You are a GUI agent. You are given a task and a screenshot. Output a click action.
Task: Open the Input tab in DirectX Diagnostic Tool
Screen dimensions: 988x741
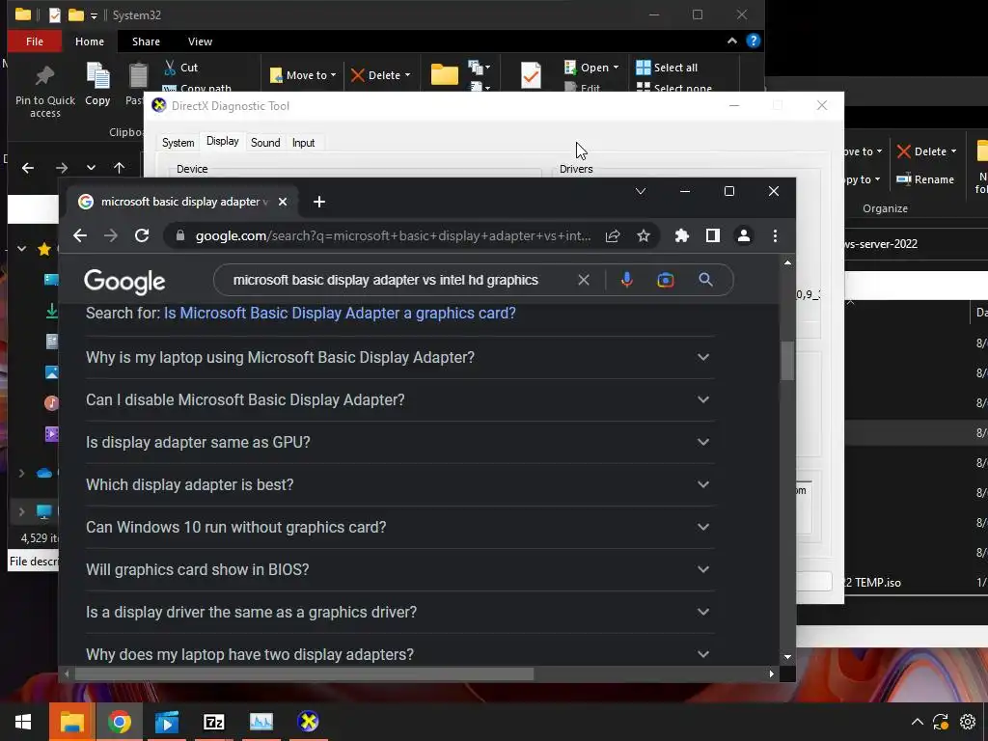303,143
